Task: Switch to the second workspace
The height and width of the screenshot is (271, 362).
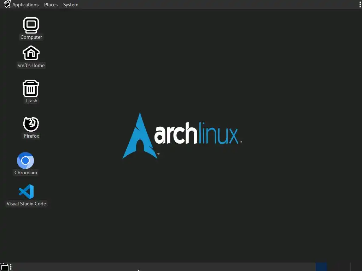Action: (333, 267)
